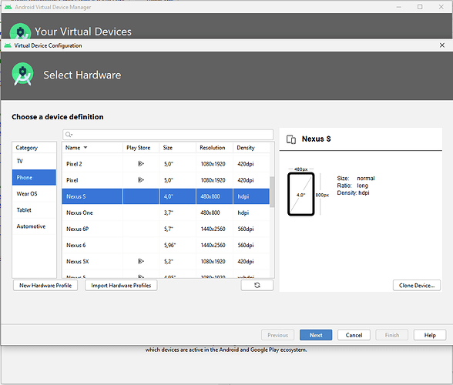453x385 pixels.
Task: Click the device icon beside Nexus S title
Action: point(291,139)
